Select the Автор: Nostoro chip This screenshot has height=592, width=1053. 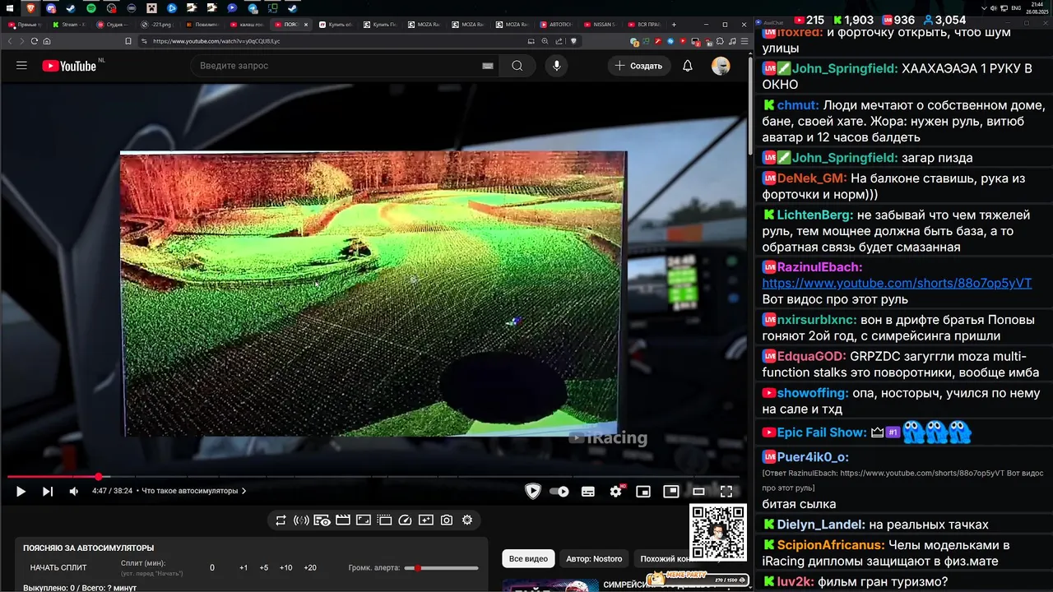594,558
